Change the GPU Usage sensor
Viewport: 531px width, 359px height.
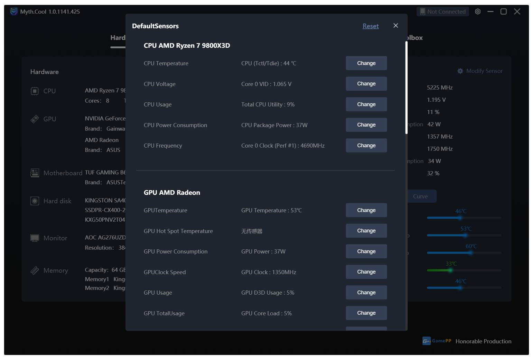pos(366,293)
